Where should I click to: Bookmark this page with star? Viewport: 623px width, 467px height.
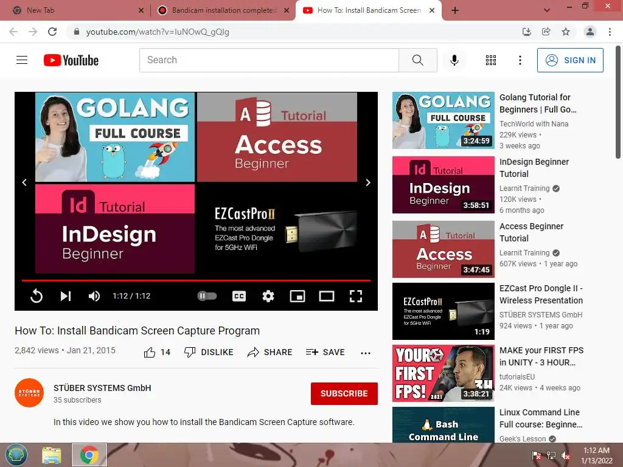tap(566, 32)
